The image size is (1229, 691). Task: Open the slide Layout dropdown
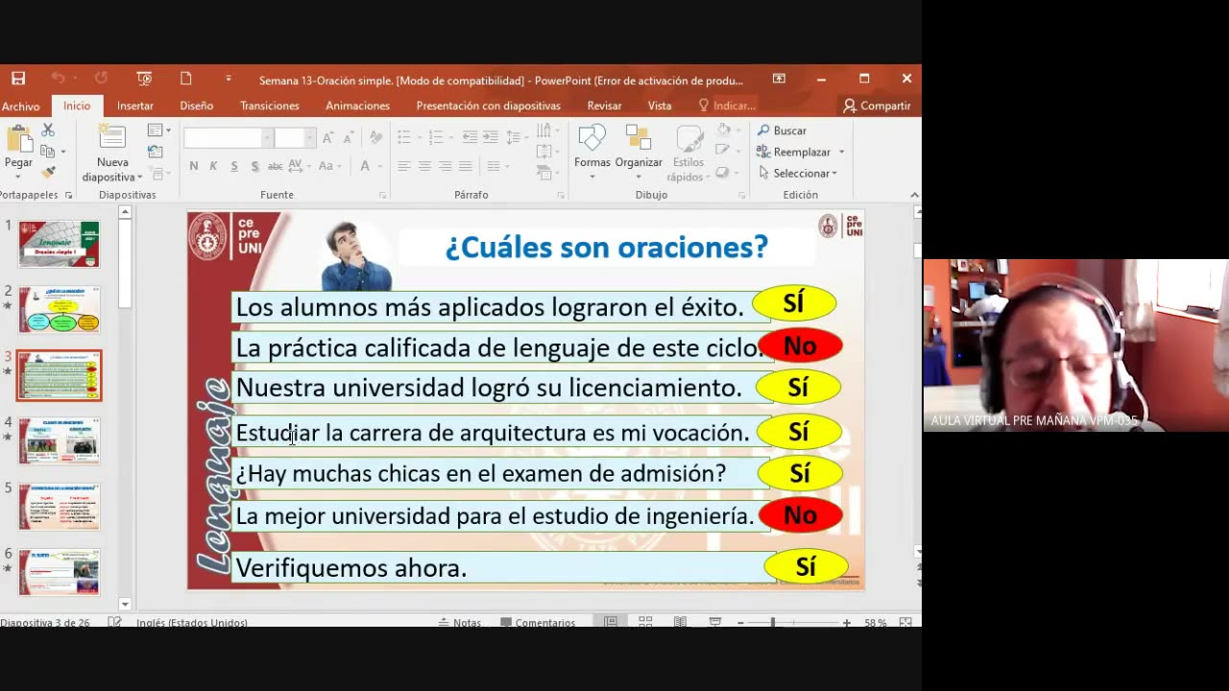pos(159,131)
